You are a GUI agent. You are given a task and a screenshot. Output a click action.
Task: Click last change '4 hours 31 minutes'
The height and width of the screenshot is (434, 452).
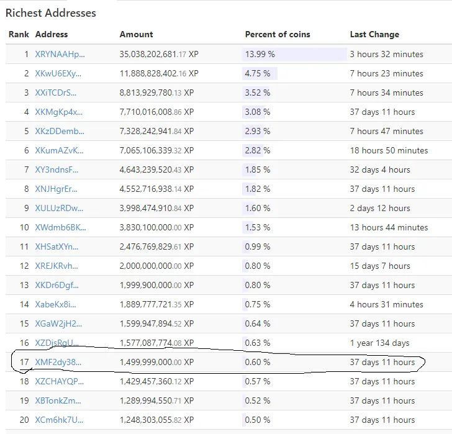pos(387,305)
